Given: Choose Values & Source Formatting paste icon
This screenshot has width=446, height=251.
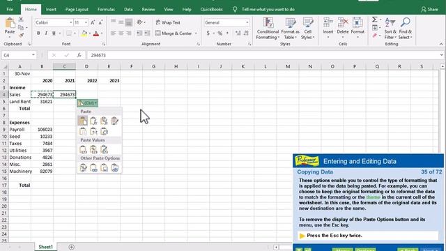Looking at the screenshot, I should coord(104,149).
